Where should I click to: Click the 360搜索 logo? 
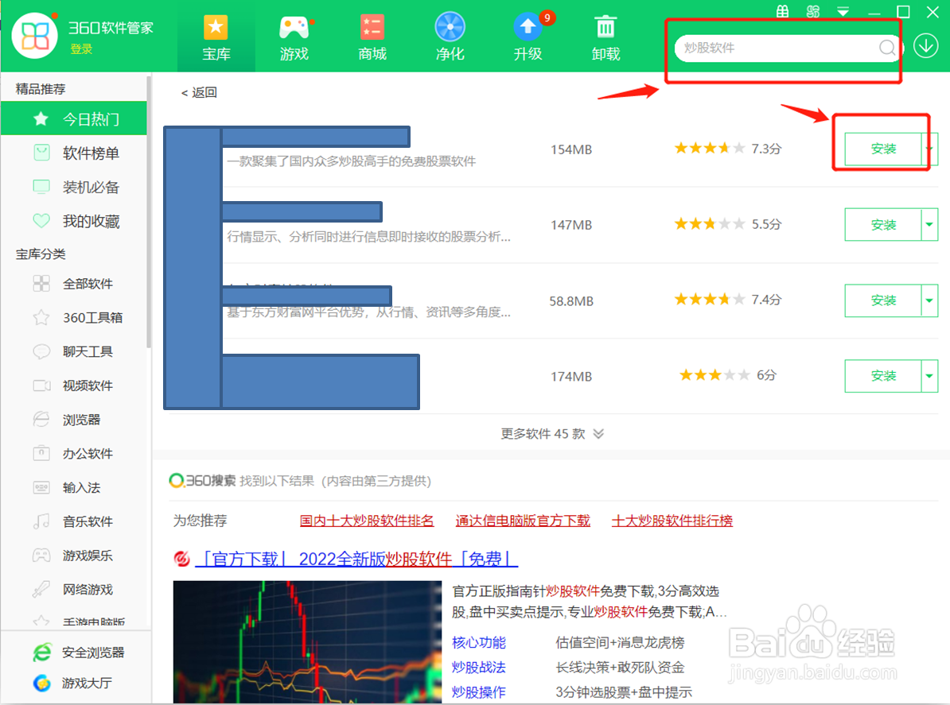pos(202,481)
